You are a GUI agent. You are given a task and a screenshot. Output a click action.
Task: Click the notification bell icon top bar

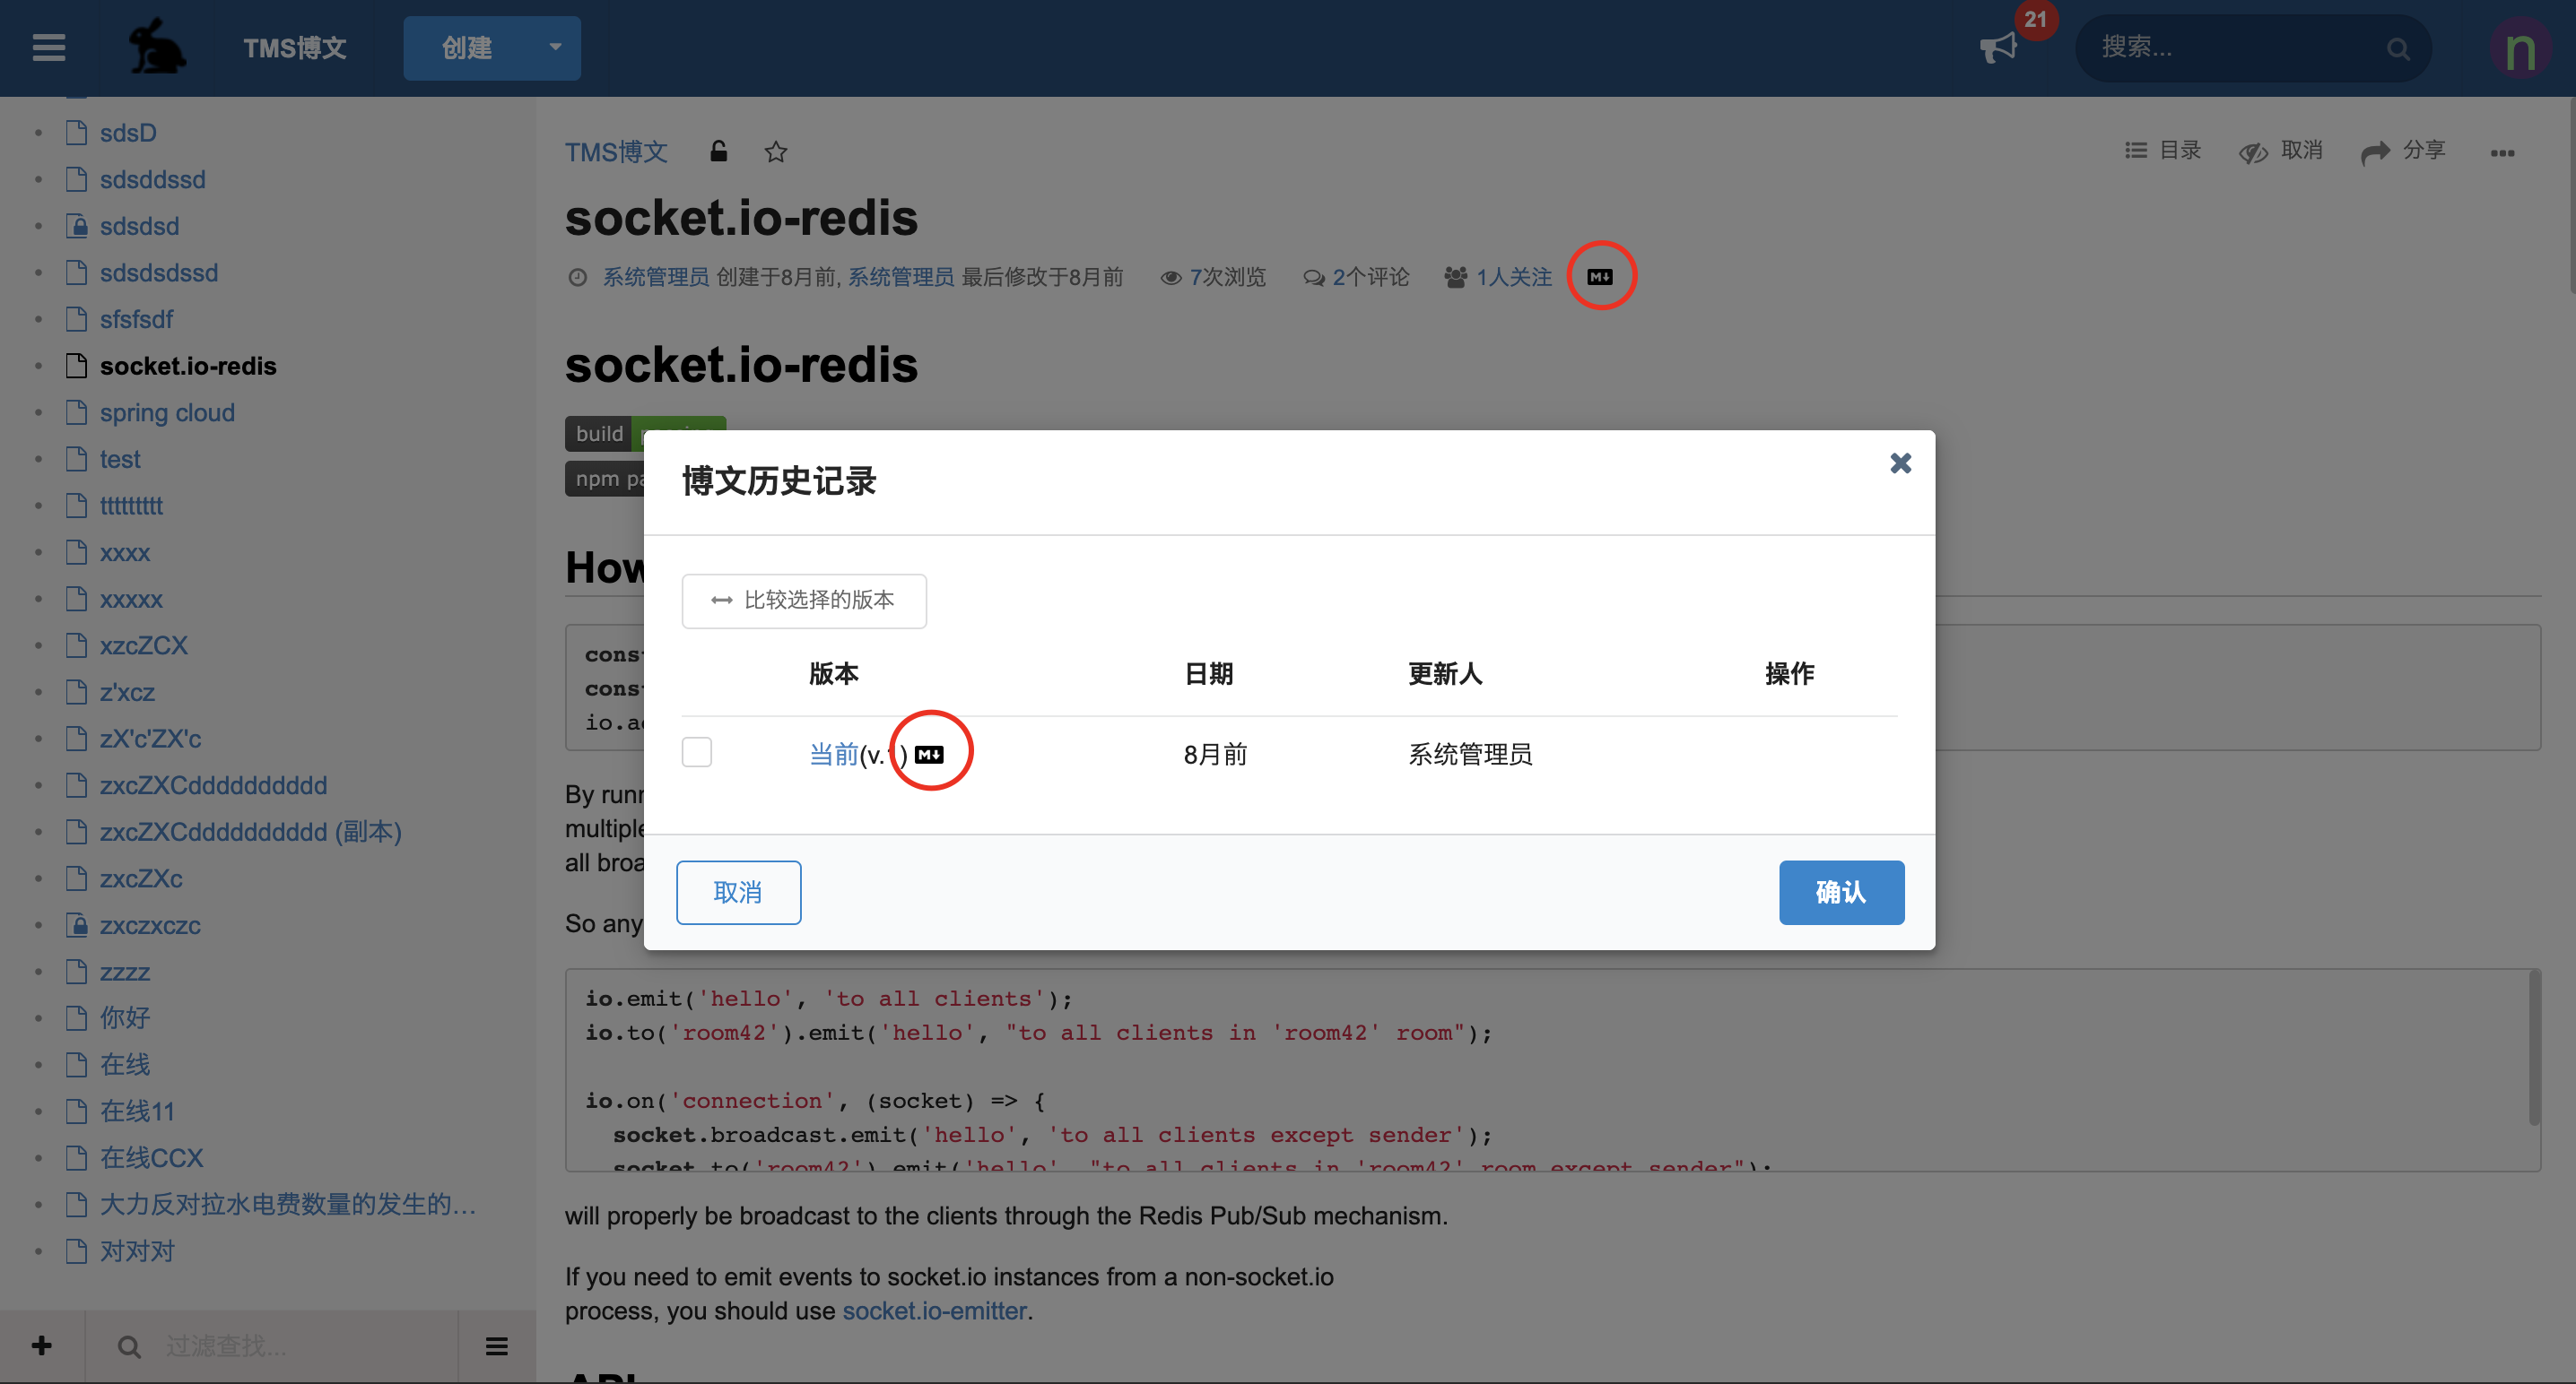2000,48
